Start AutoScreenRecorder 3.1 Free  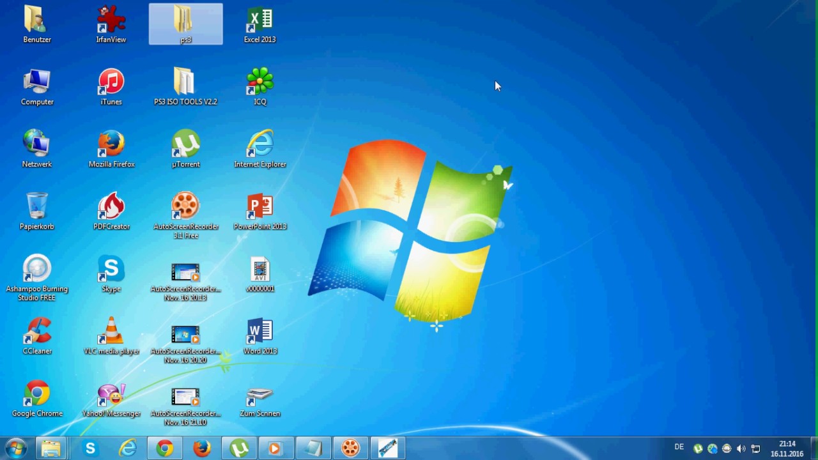(x=185, y=206)
